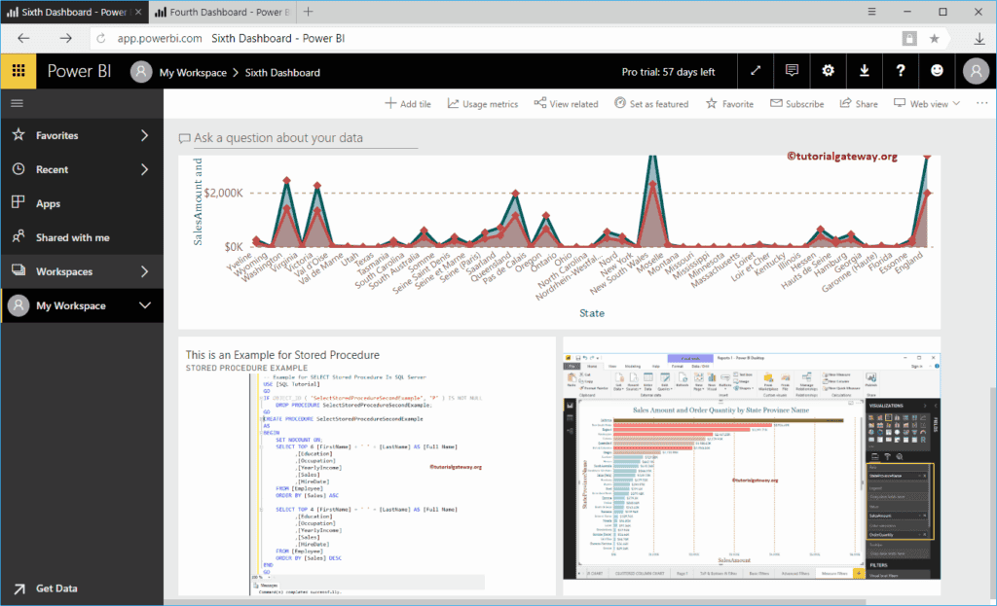997x606 pixels.
Task: Expand the Recent flyout chevron
Action: (x=145, y=169)
